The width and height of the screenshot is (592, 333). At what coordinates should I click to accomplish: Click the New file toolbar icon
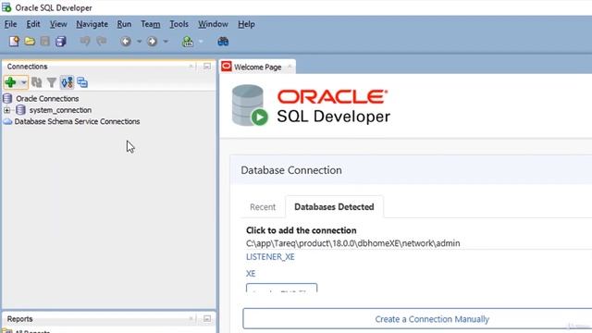click(14, 41)
